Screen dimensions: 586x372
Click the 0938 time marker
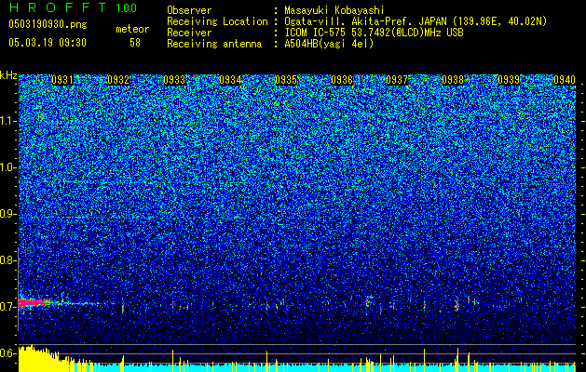pyautogui.click(x=453, y=80)
